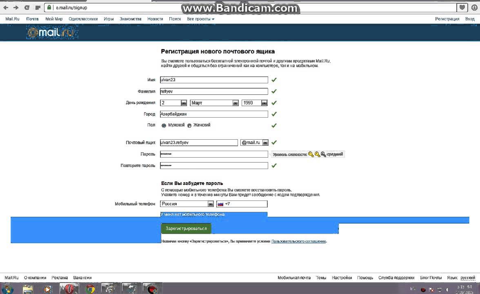Click the Фамилия input field
This screenshot has height=294, width=480.
pyautogui.click(x=214, y=91)
